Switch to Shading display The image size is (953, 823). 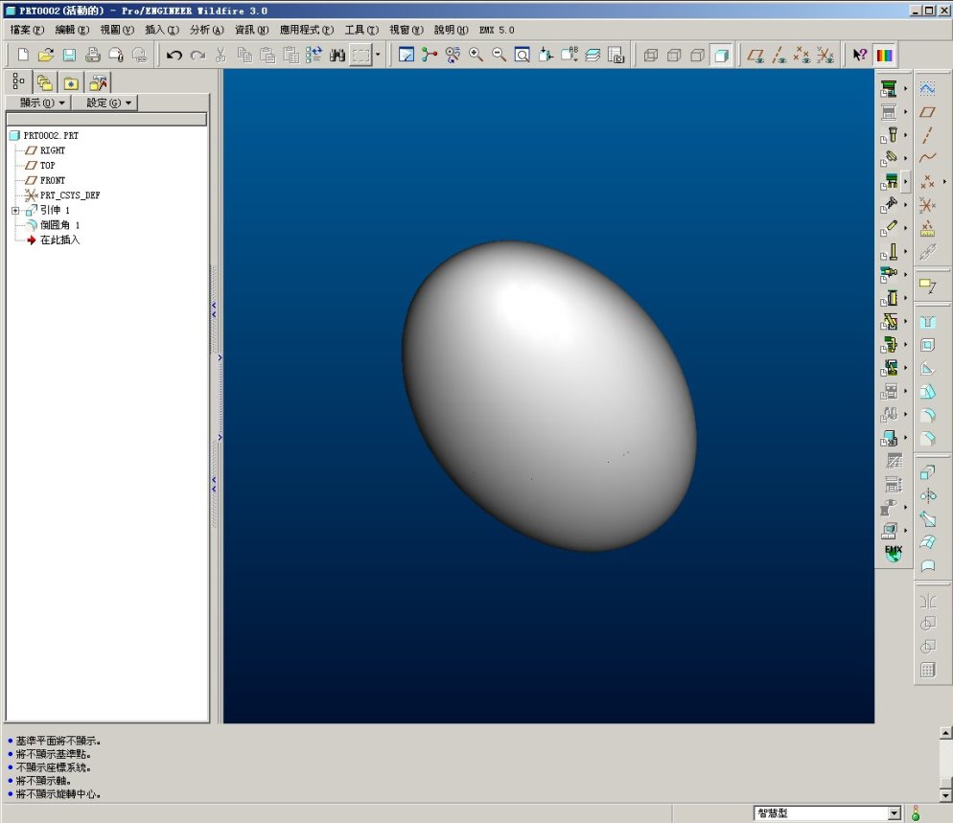coord(721,56)
